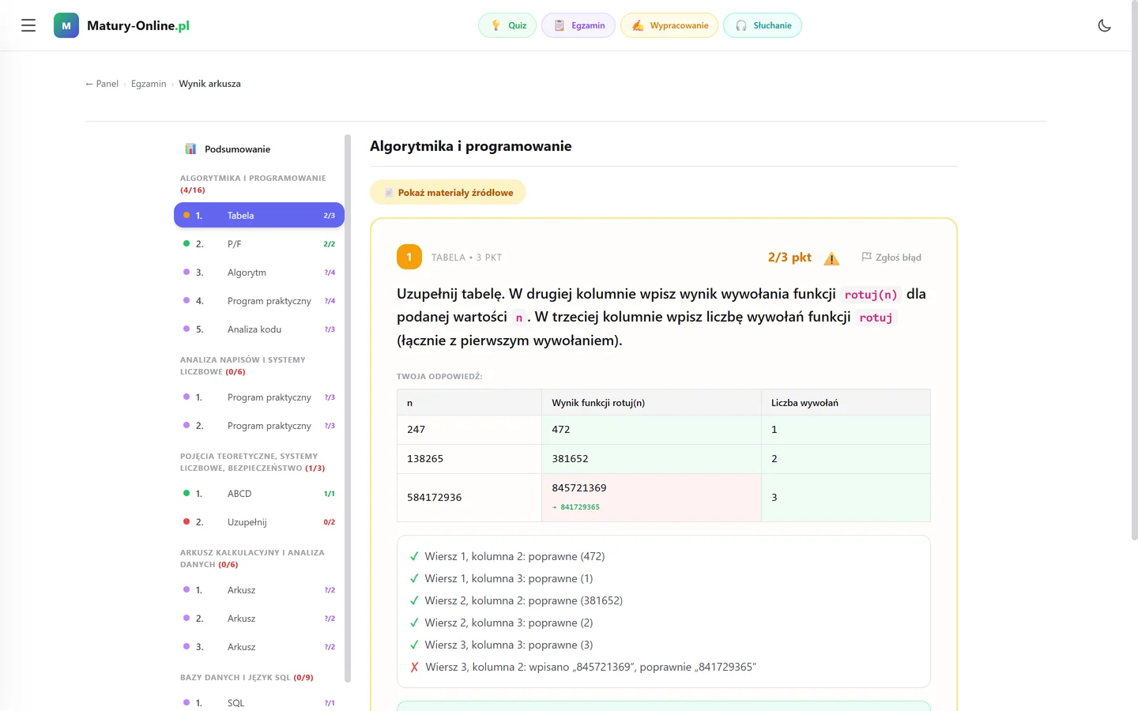
Task: Click Arkusz kalkulacyjny i analiza danych header
Action: pos(252,559)
